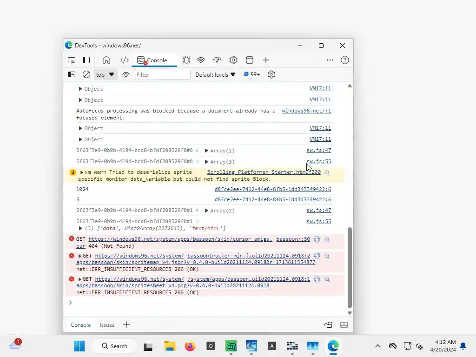Click the console vertical scrollbar thumb

point(350,268)
